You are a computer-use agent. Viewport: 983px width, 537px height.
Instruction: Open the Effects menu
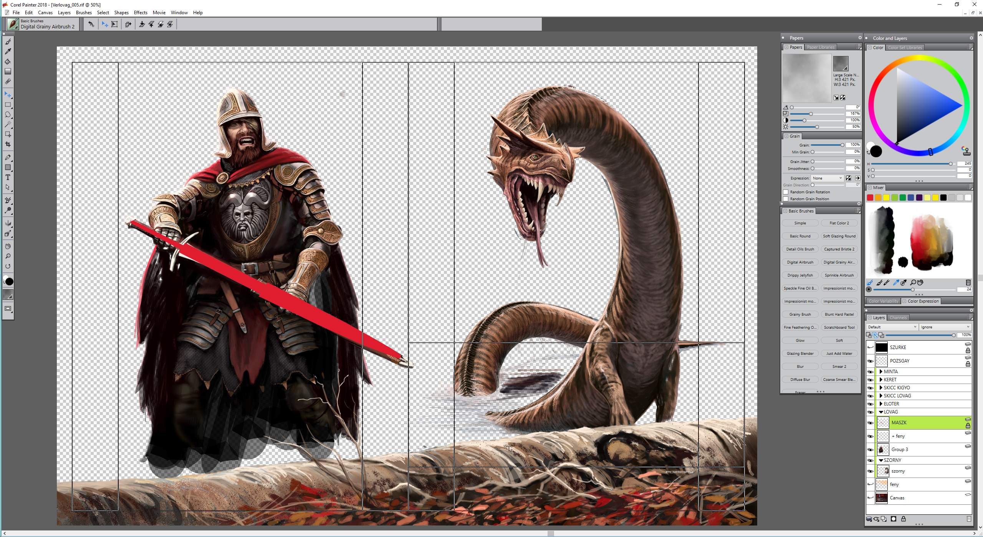[x=141, y=13]
